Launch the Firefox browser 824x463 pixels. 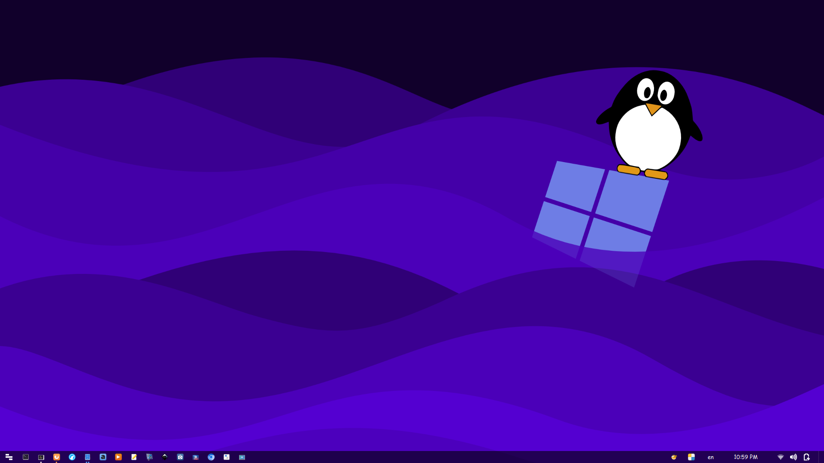point(57,457)
